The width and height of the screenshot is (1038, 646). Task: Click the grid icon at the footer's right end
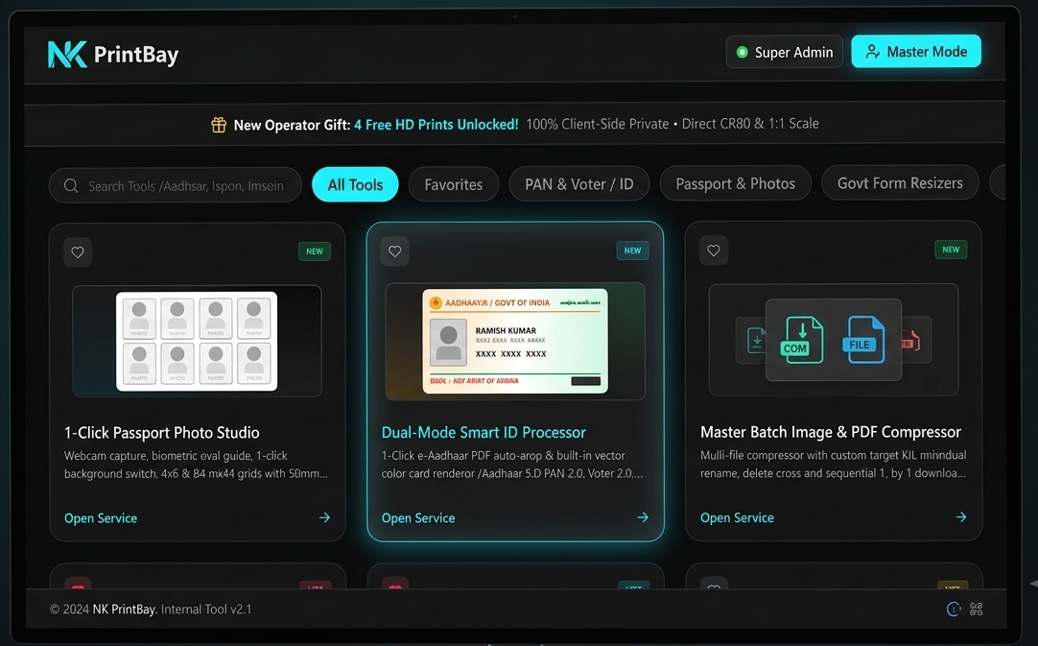tap(977, 609)
